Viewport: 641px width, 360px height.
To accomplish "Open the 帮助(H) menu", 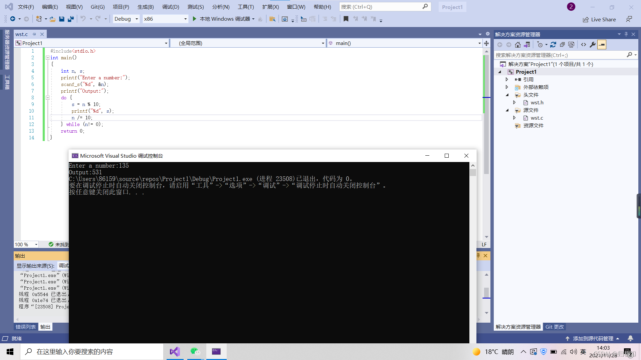I will [322, 7].
